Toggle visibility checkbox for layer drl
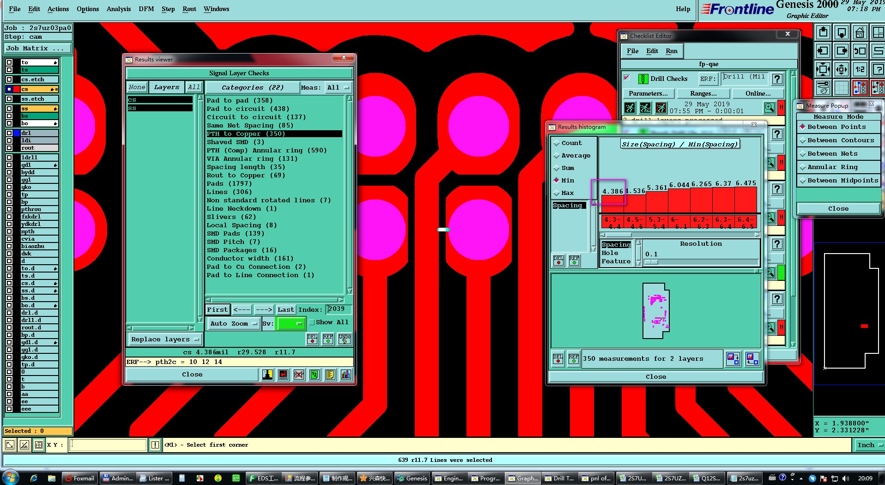This screenshot has width=885, height=485. tap(9, 133)
